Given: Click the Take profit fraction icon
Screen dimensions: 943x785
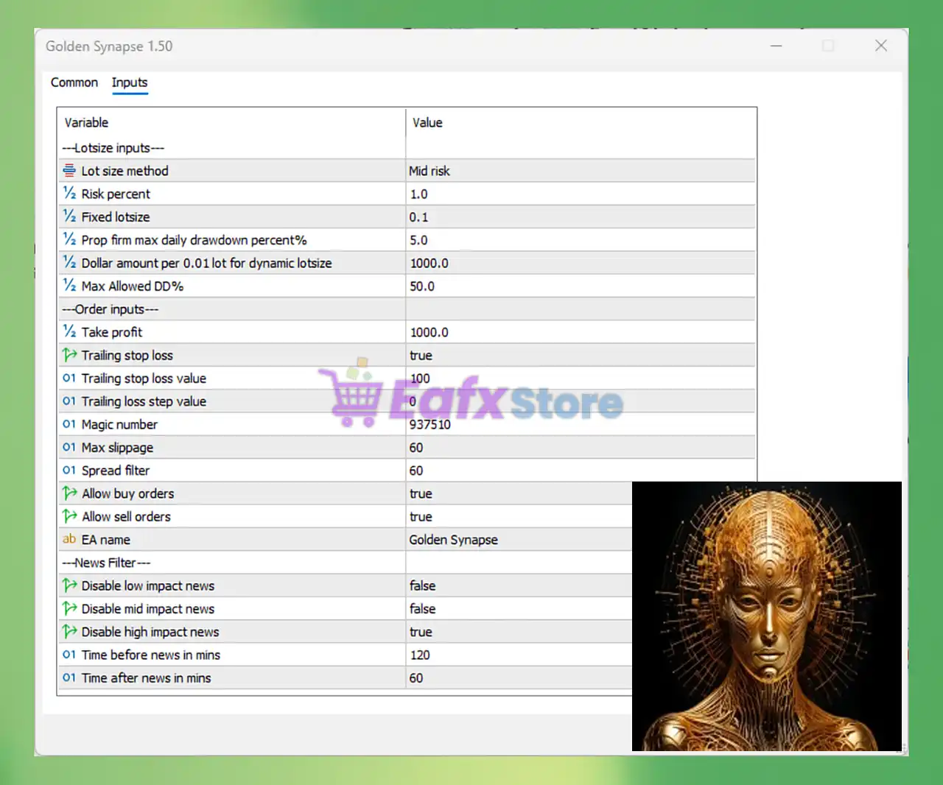Looking at the screenshot, I should click(69, 332).
